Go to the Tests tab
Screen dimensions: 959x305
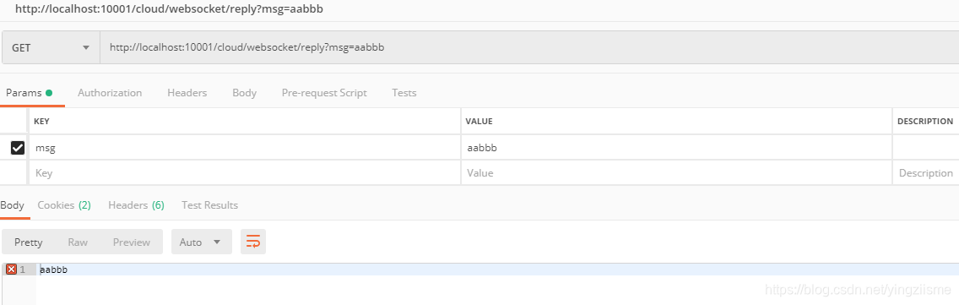404,93
